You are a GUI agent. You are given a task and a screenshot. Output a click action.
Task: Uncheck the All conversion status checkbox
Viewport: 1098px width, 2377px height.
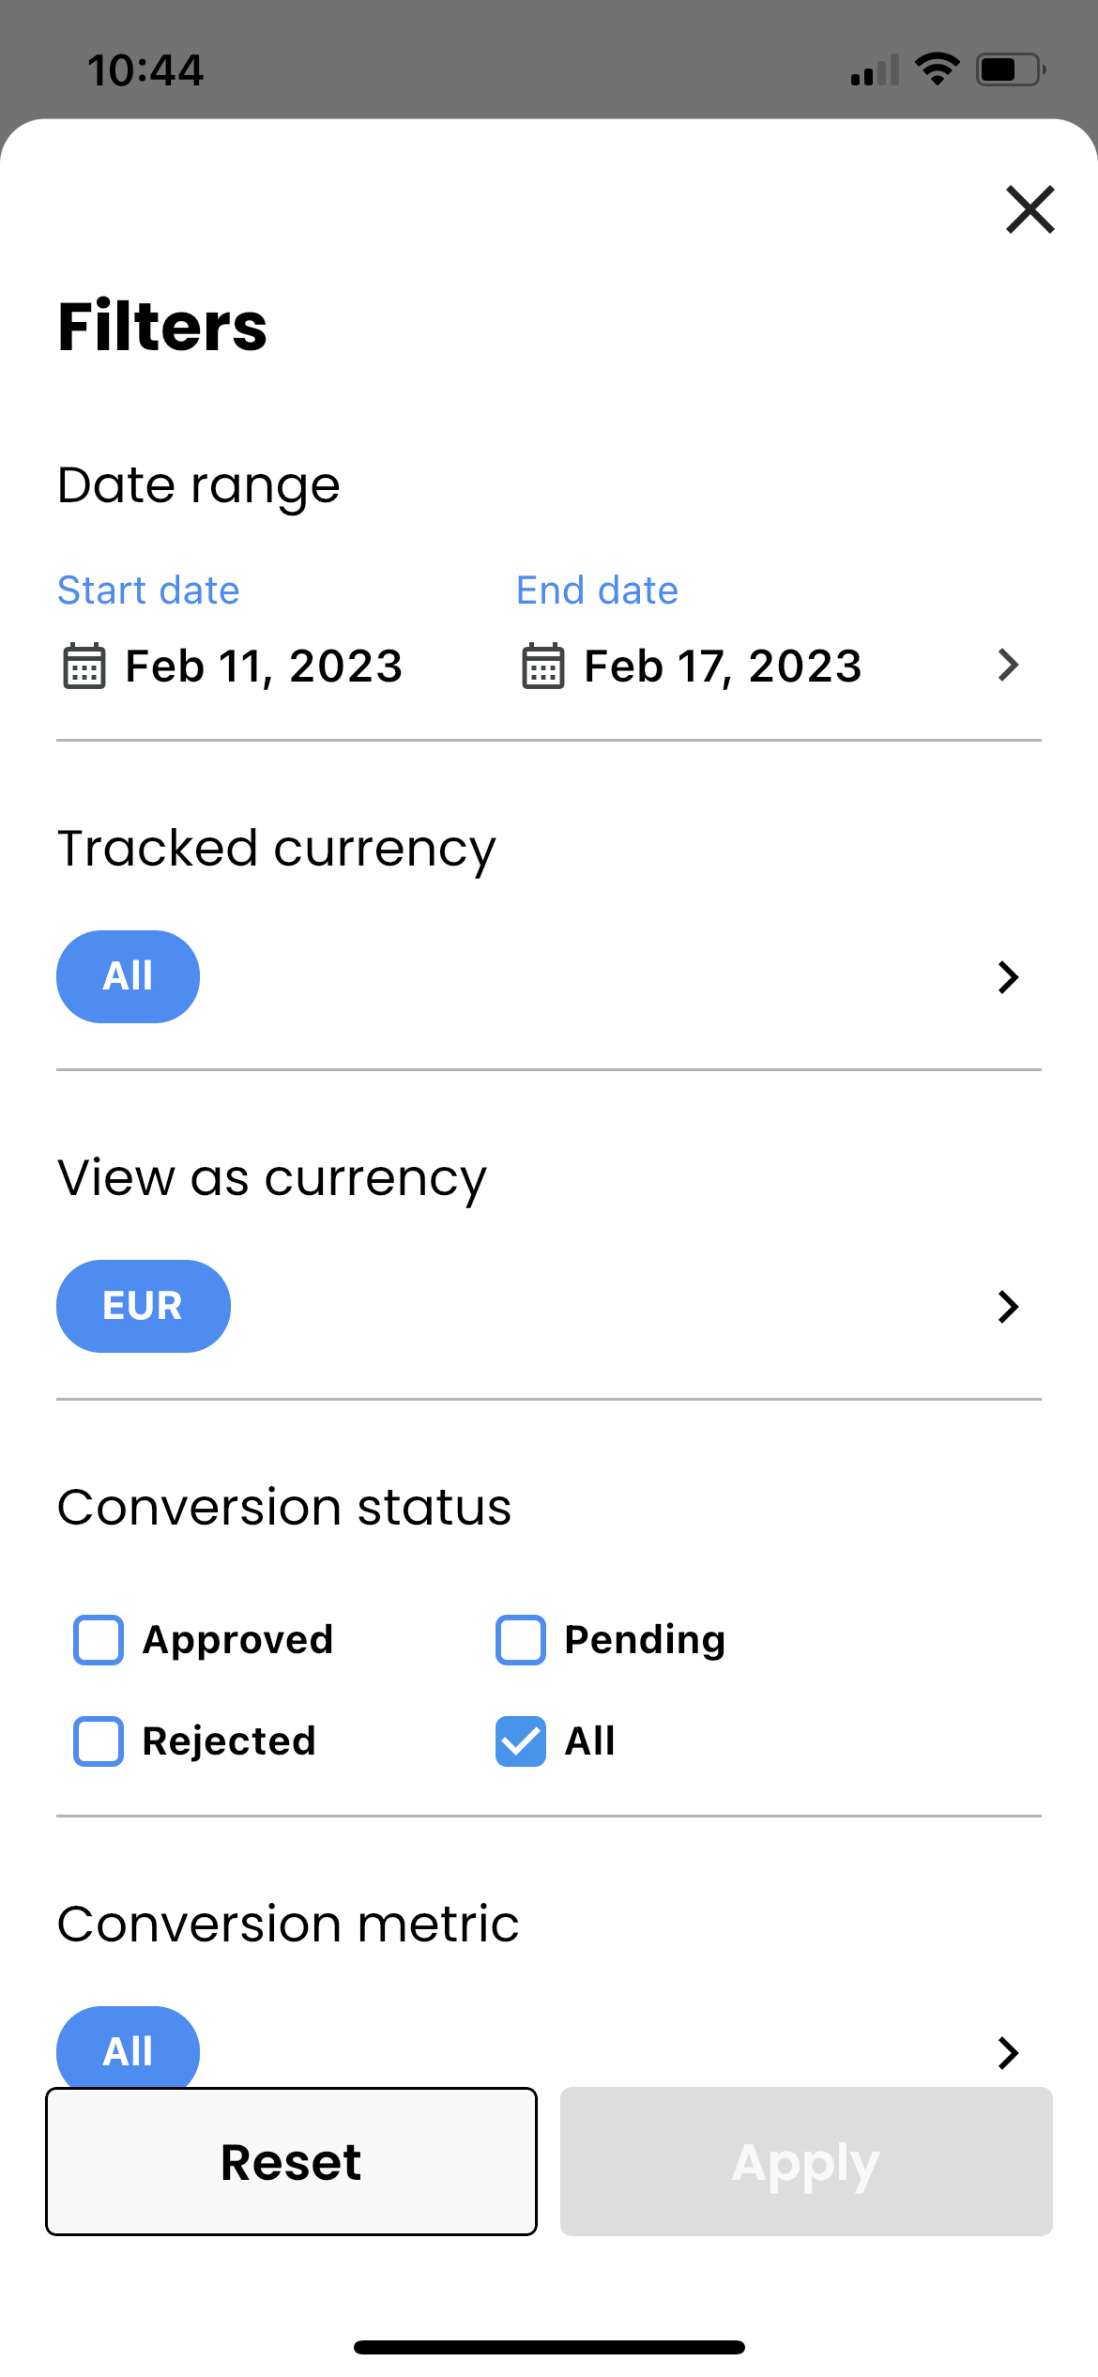(x=520, y=1741)
